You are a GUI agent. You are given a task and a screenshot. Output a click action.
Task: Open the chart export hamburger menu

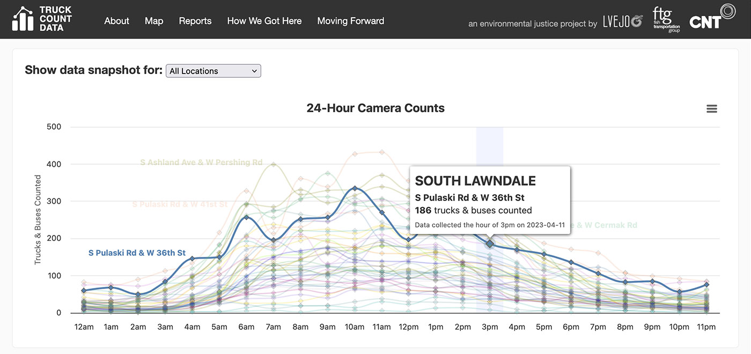712,108
